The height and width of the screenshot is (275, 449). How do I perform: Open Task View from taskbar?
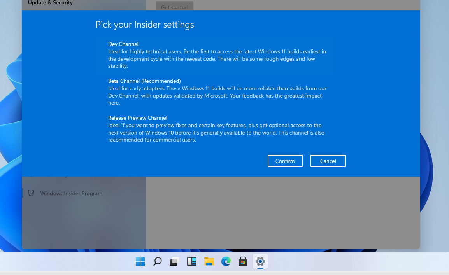(174, 261)
